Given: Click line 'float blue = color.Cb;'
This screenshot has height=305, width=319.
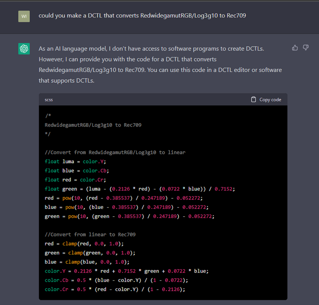Looking at the screenshot, I should [x=77, y=171].
